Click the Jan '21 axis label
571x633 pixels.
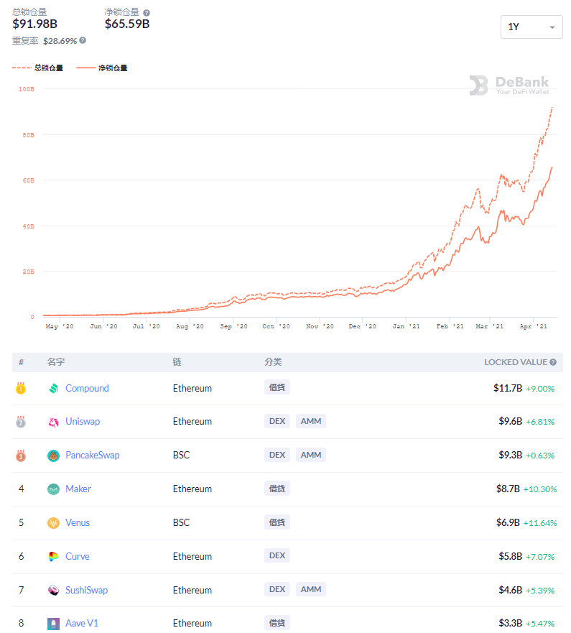pos(407,326)
